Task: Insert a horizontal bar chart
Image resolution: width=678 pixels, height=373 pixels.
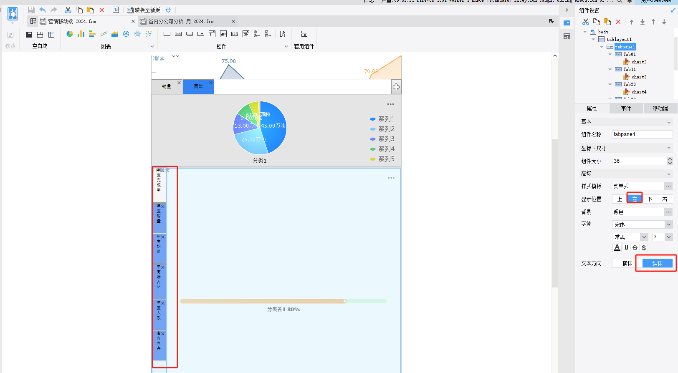Action: point(92,34)
